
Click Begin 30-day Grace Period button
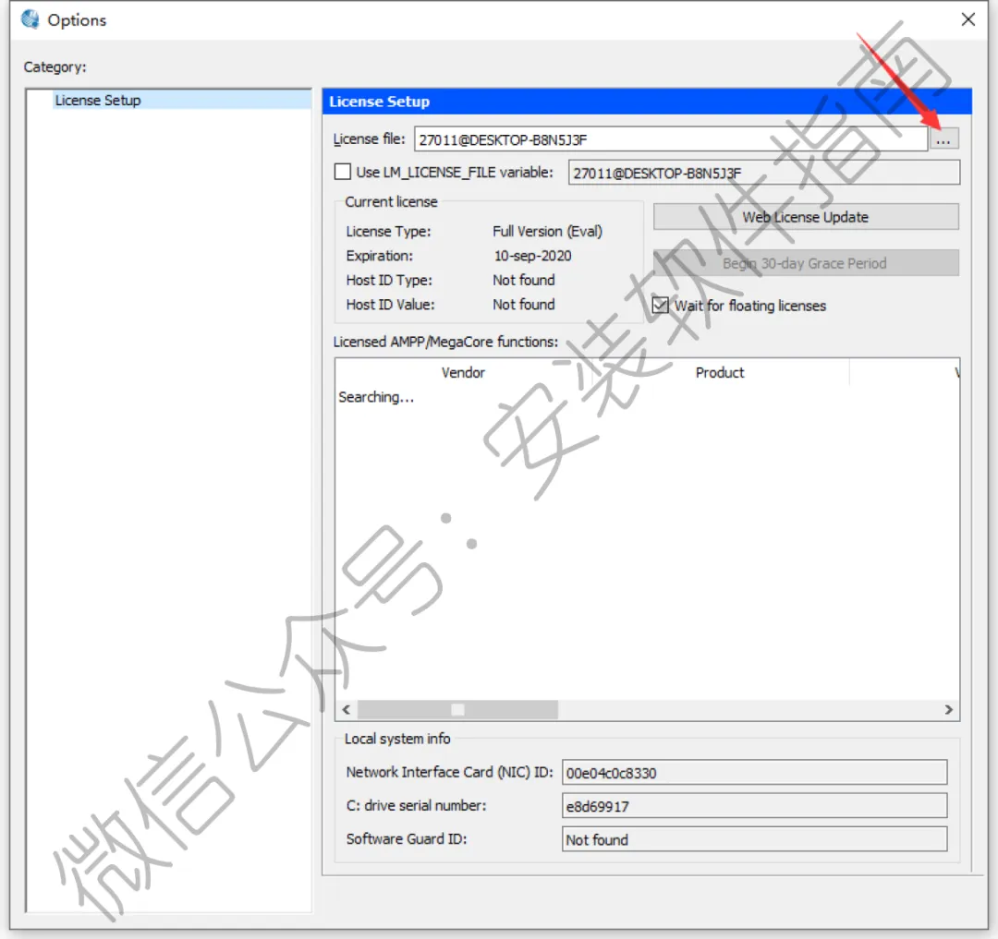[806, 263]
